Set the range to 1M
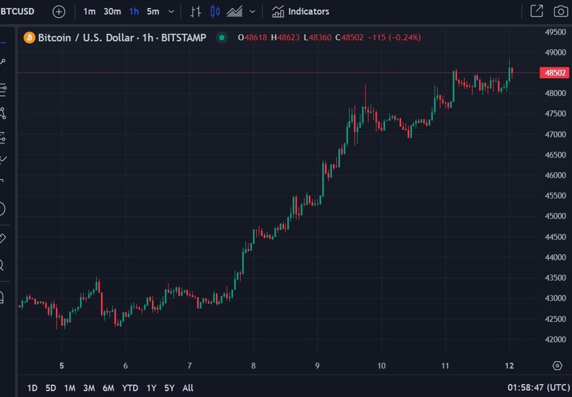Viewport: 572px width, 397px height. 70,388
